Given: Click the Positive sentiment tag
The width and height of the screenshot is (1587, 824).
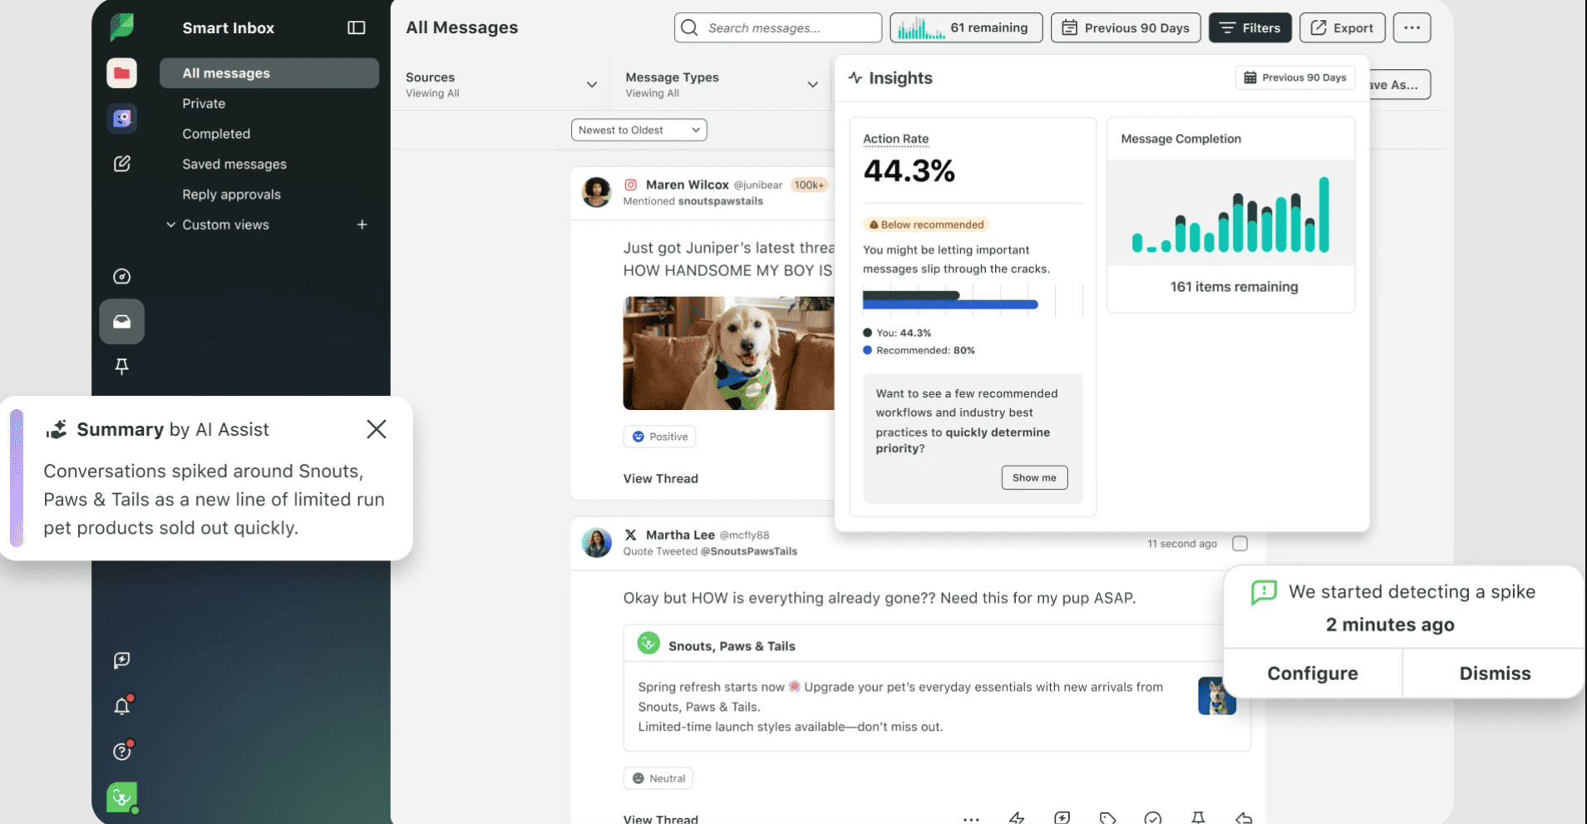Looking at the screenshot, I should point(660,437).
